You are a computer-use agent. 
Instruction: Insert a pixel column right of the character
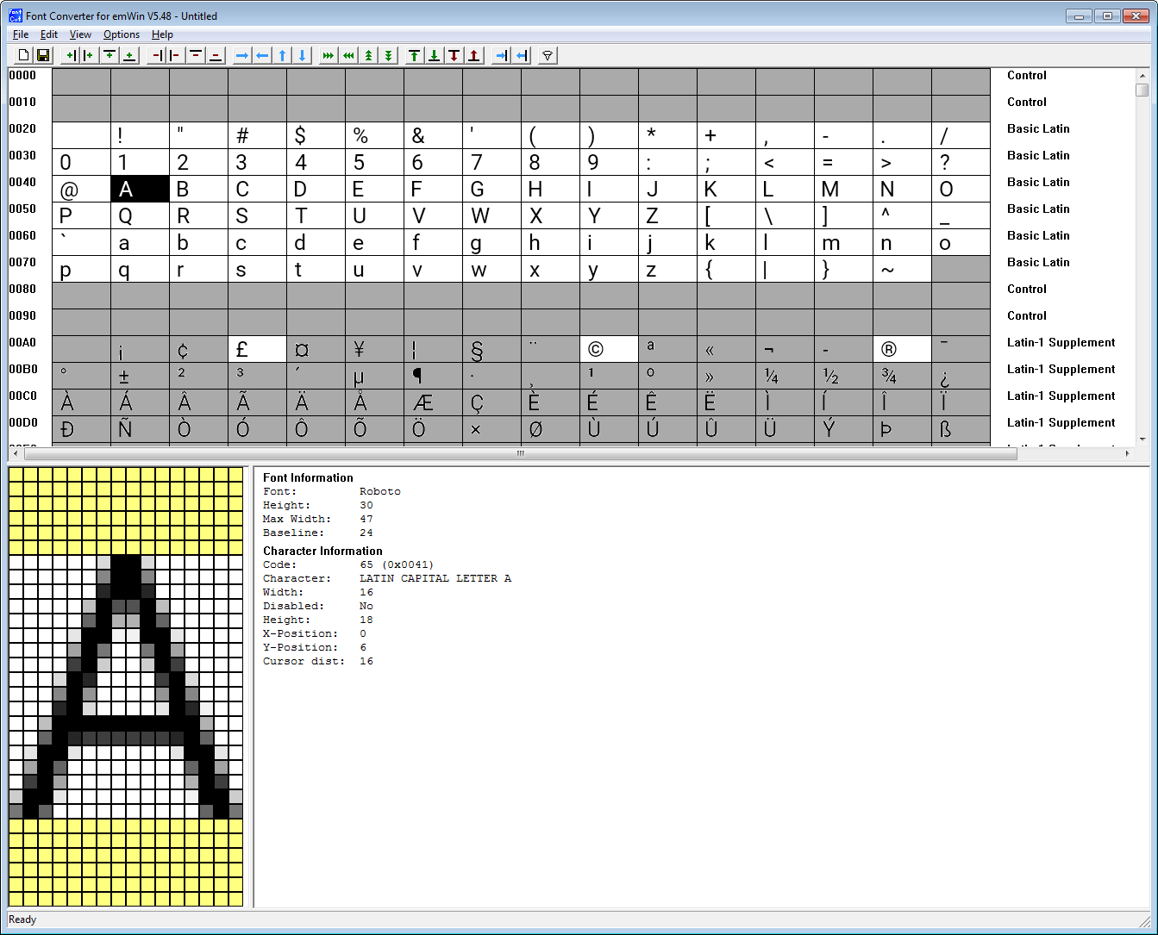point(89,54)
